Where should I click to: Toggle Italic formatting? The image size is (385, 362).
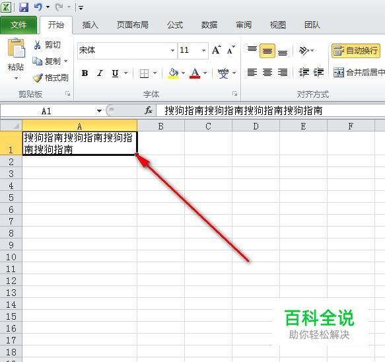(x=100, y=73)
